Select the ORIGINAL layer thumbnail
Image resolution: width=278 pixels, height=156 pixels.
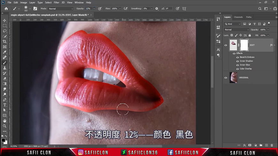click(x=233, y=78)
